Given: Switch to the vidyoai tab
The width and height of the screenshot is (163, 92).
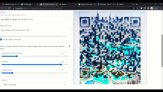Looking at the screenshot, I should click(121, 4).
